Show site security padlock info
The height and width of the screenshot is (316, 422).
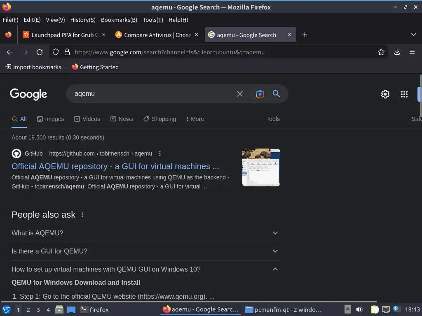point(67,52)
